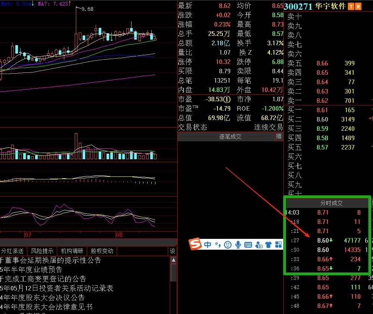The height and width of the screenshot is (314, 373).
Task: Click the 换手 turnover value 3.17%
Action: tap(275, 43)
